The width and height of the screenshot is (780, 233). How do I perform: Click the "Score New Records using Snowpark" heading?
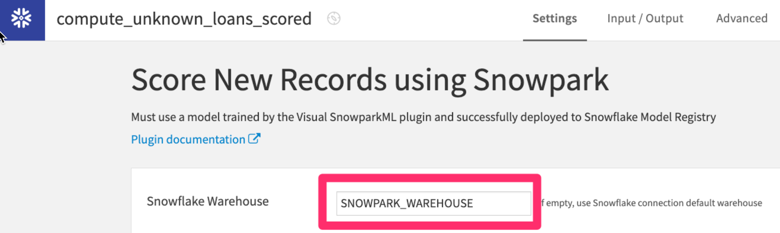point(370,80)
